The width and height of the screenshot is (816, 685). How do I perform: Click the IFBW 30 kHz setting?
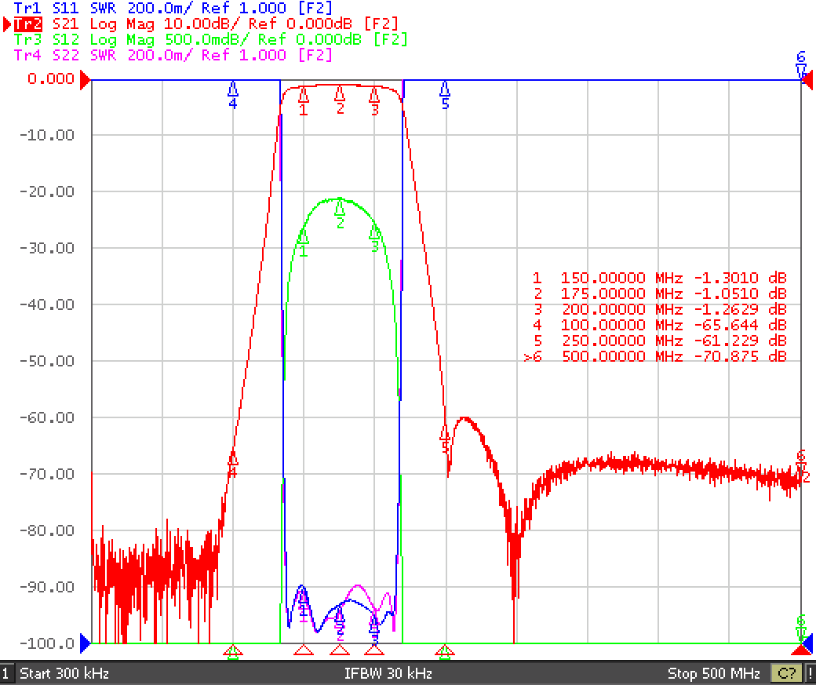coord(388,673)
